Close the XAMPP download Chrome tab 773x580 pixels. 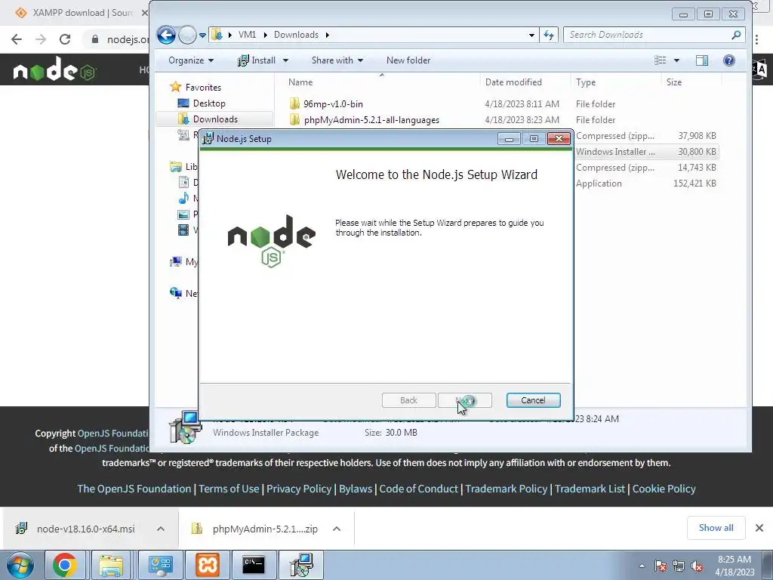tap(144, 13)
